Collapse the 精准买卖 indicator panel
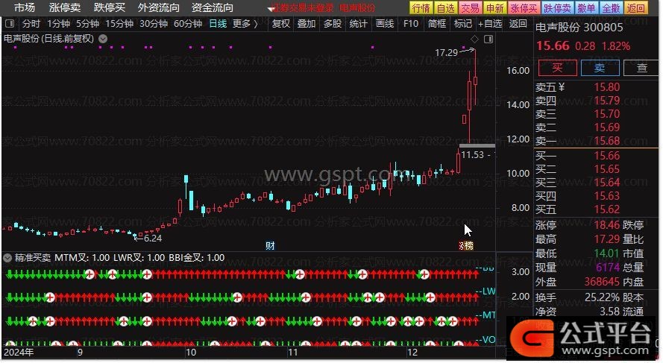Image resolution: width=663 pixels, height=363 pixels. pyautogui.click(x=7, y=257)
